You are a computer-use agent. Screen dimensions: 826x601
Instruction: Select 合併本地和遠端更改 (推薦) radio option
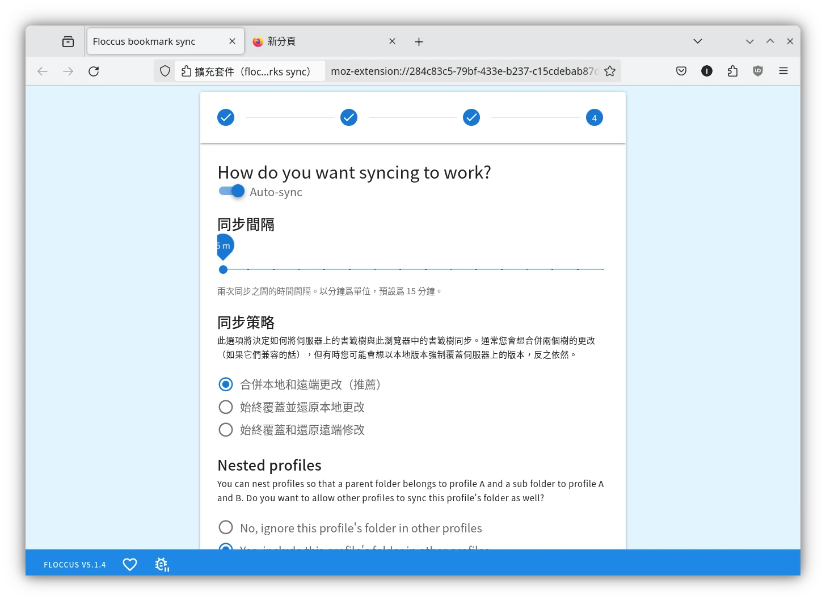(x=226, y=384)
